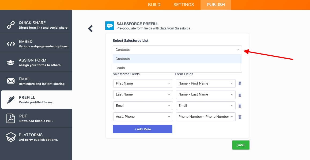
Task: Delete the Asst. Phone mapping row
Action: point(240,117)
